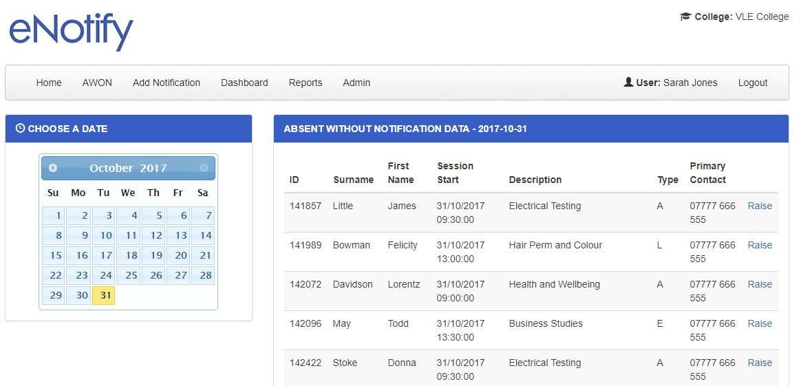The height and width of the screenshot is (386, 801).
Task: Choose October 10 in the date picker
Action: coord(103,235)
